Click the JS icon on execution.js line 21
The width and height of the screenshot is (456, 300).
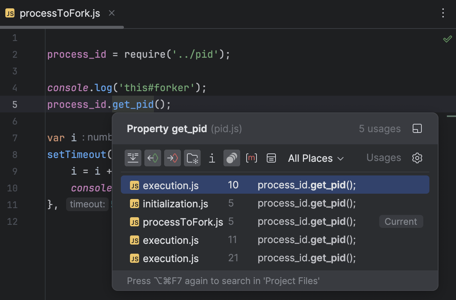click(135, 259)
